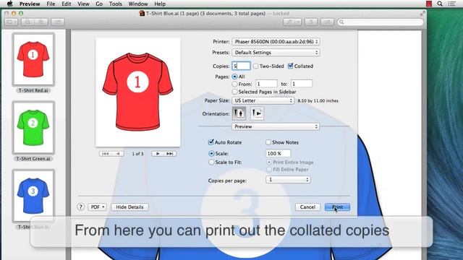Open the Printer dropdown

[x=276, y=42]
